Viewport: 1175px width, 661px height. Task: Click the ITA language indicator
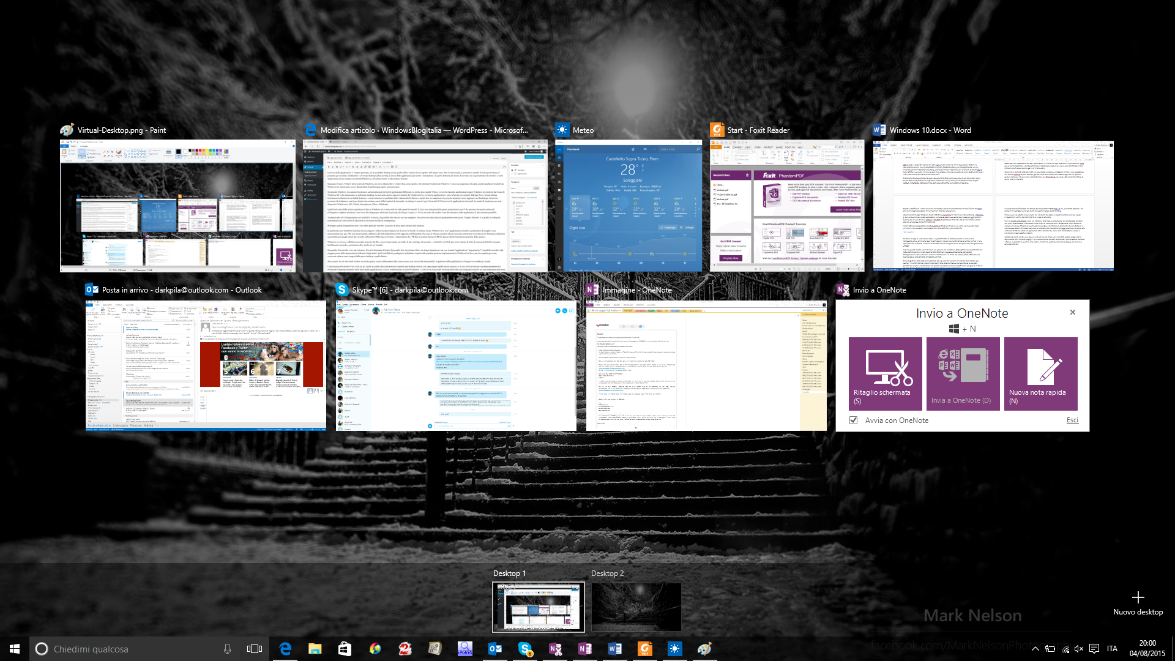pos(1112,649)
